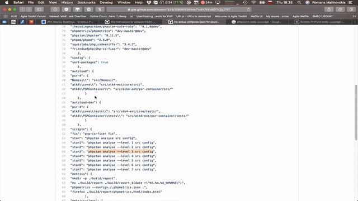
Task: Click the shield toolbar extension icon
Action: pos(66,9)
